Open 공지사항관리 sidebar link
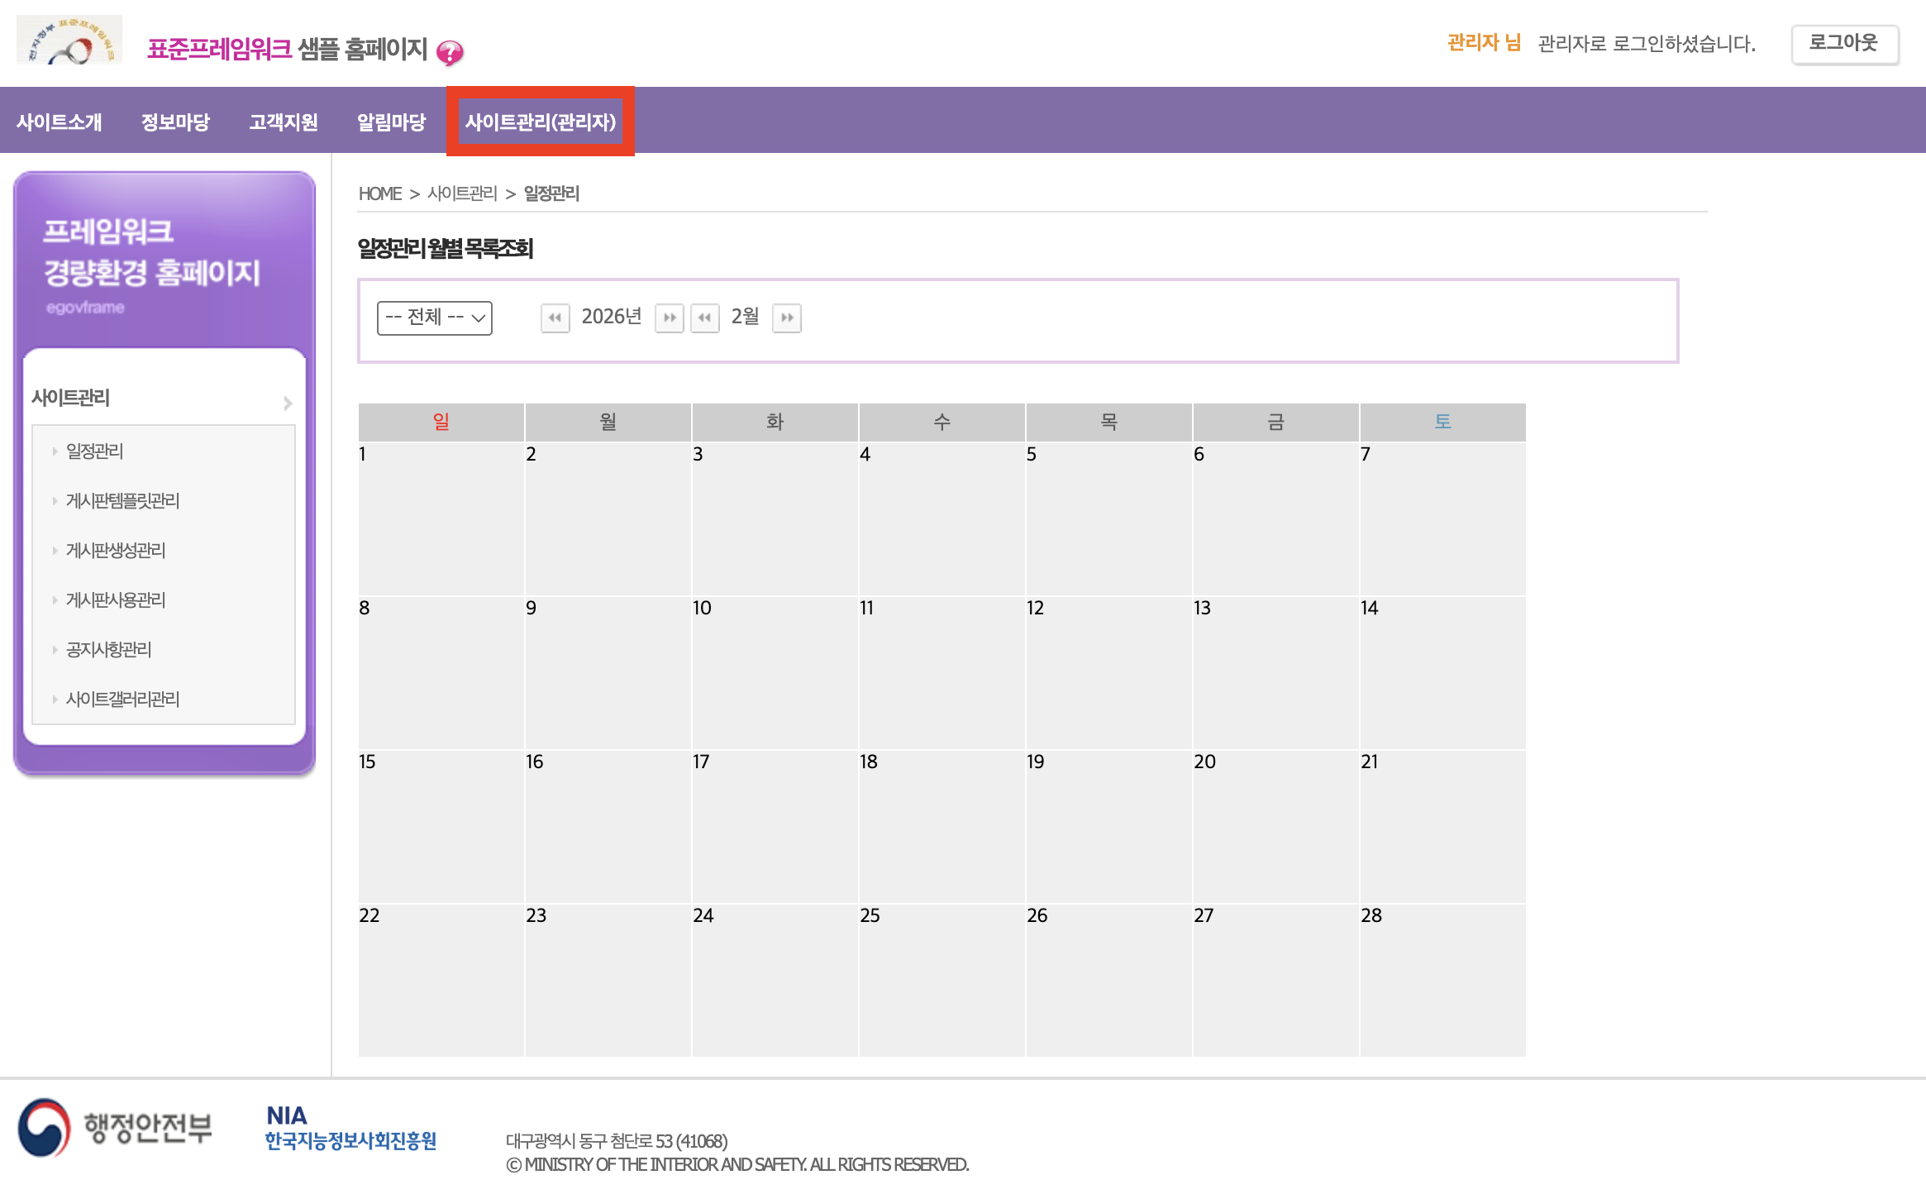Screen dimensions: 1926x1194 point(108,649)
